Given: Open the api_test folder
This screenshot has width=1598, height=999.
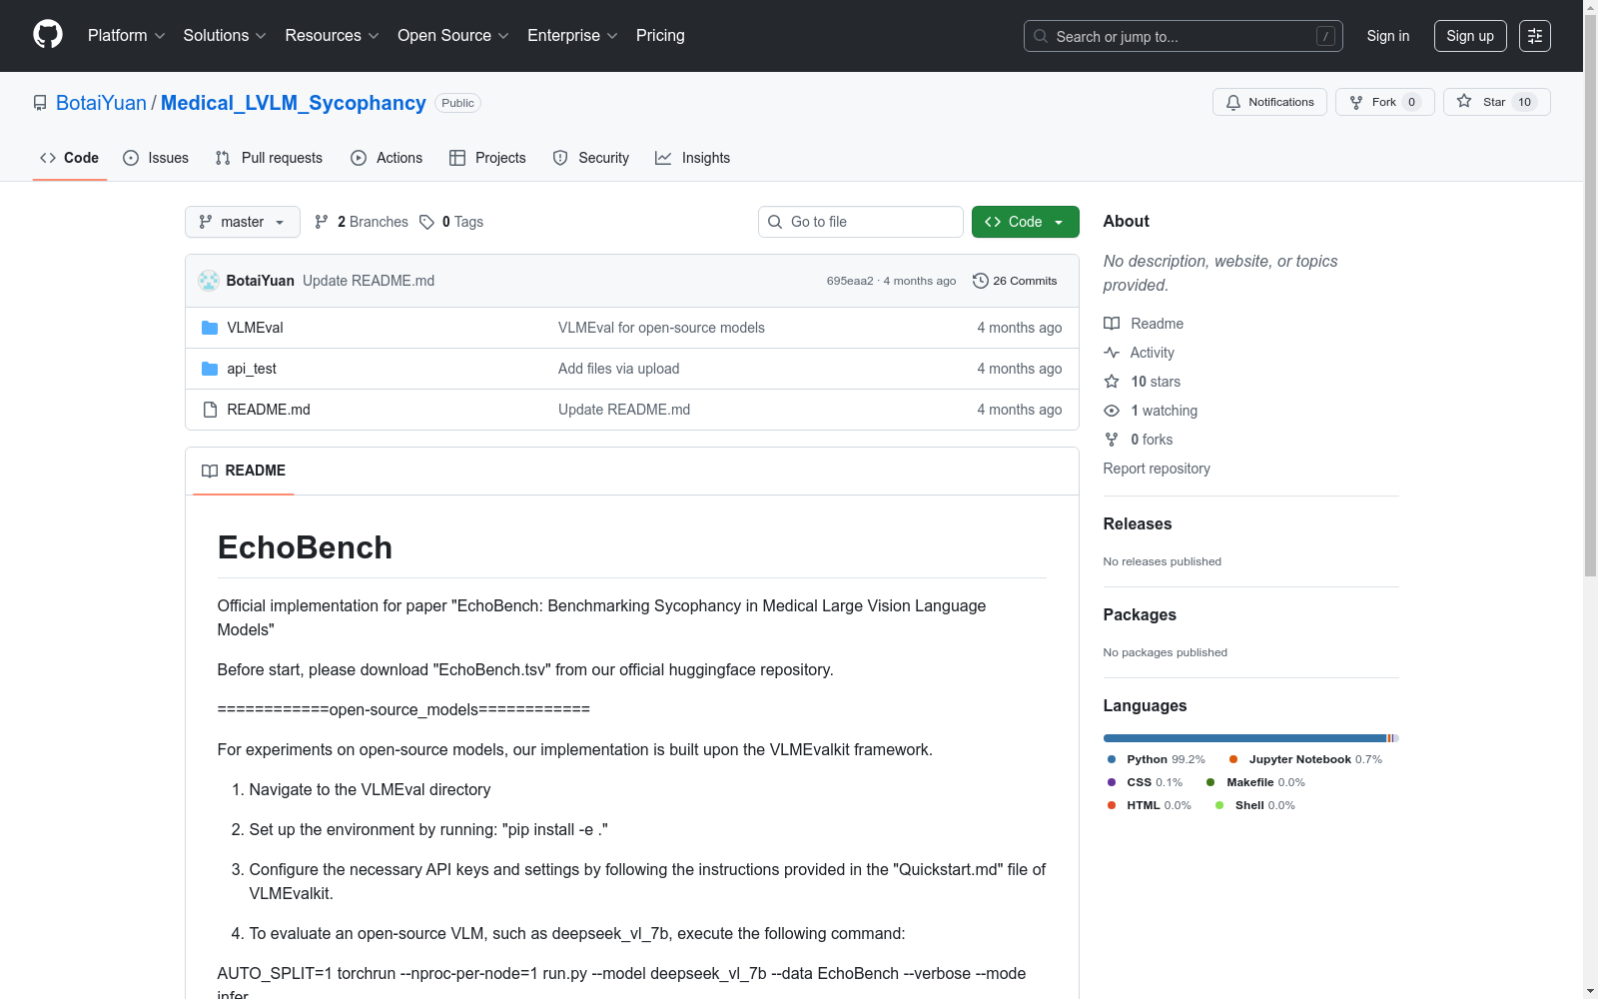Looking at the screenshot, I should 252,369.
